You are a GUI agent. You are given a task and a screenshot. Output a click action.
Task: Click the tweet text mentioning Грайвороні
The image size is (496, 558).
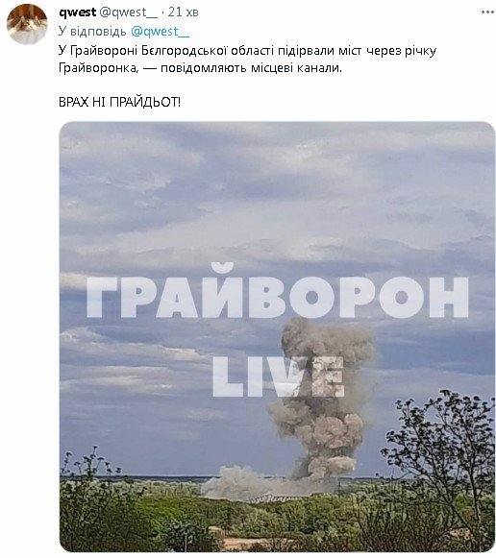[247, 51]
